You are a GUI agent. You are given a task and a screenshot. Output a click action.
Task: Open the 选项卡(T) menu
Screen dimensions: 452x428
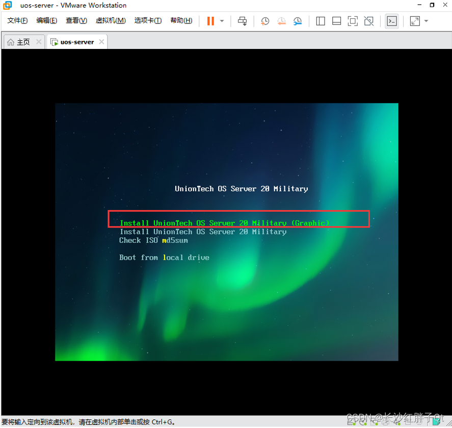[148, 20]
